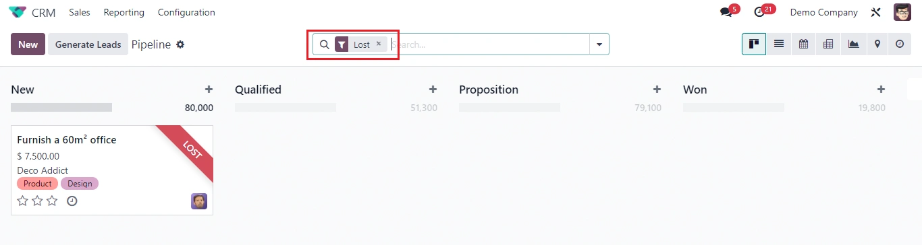
Task: Switch to Kanban view icon
Action: click(x=754, y=44)
